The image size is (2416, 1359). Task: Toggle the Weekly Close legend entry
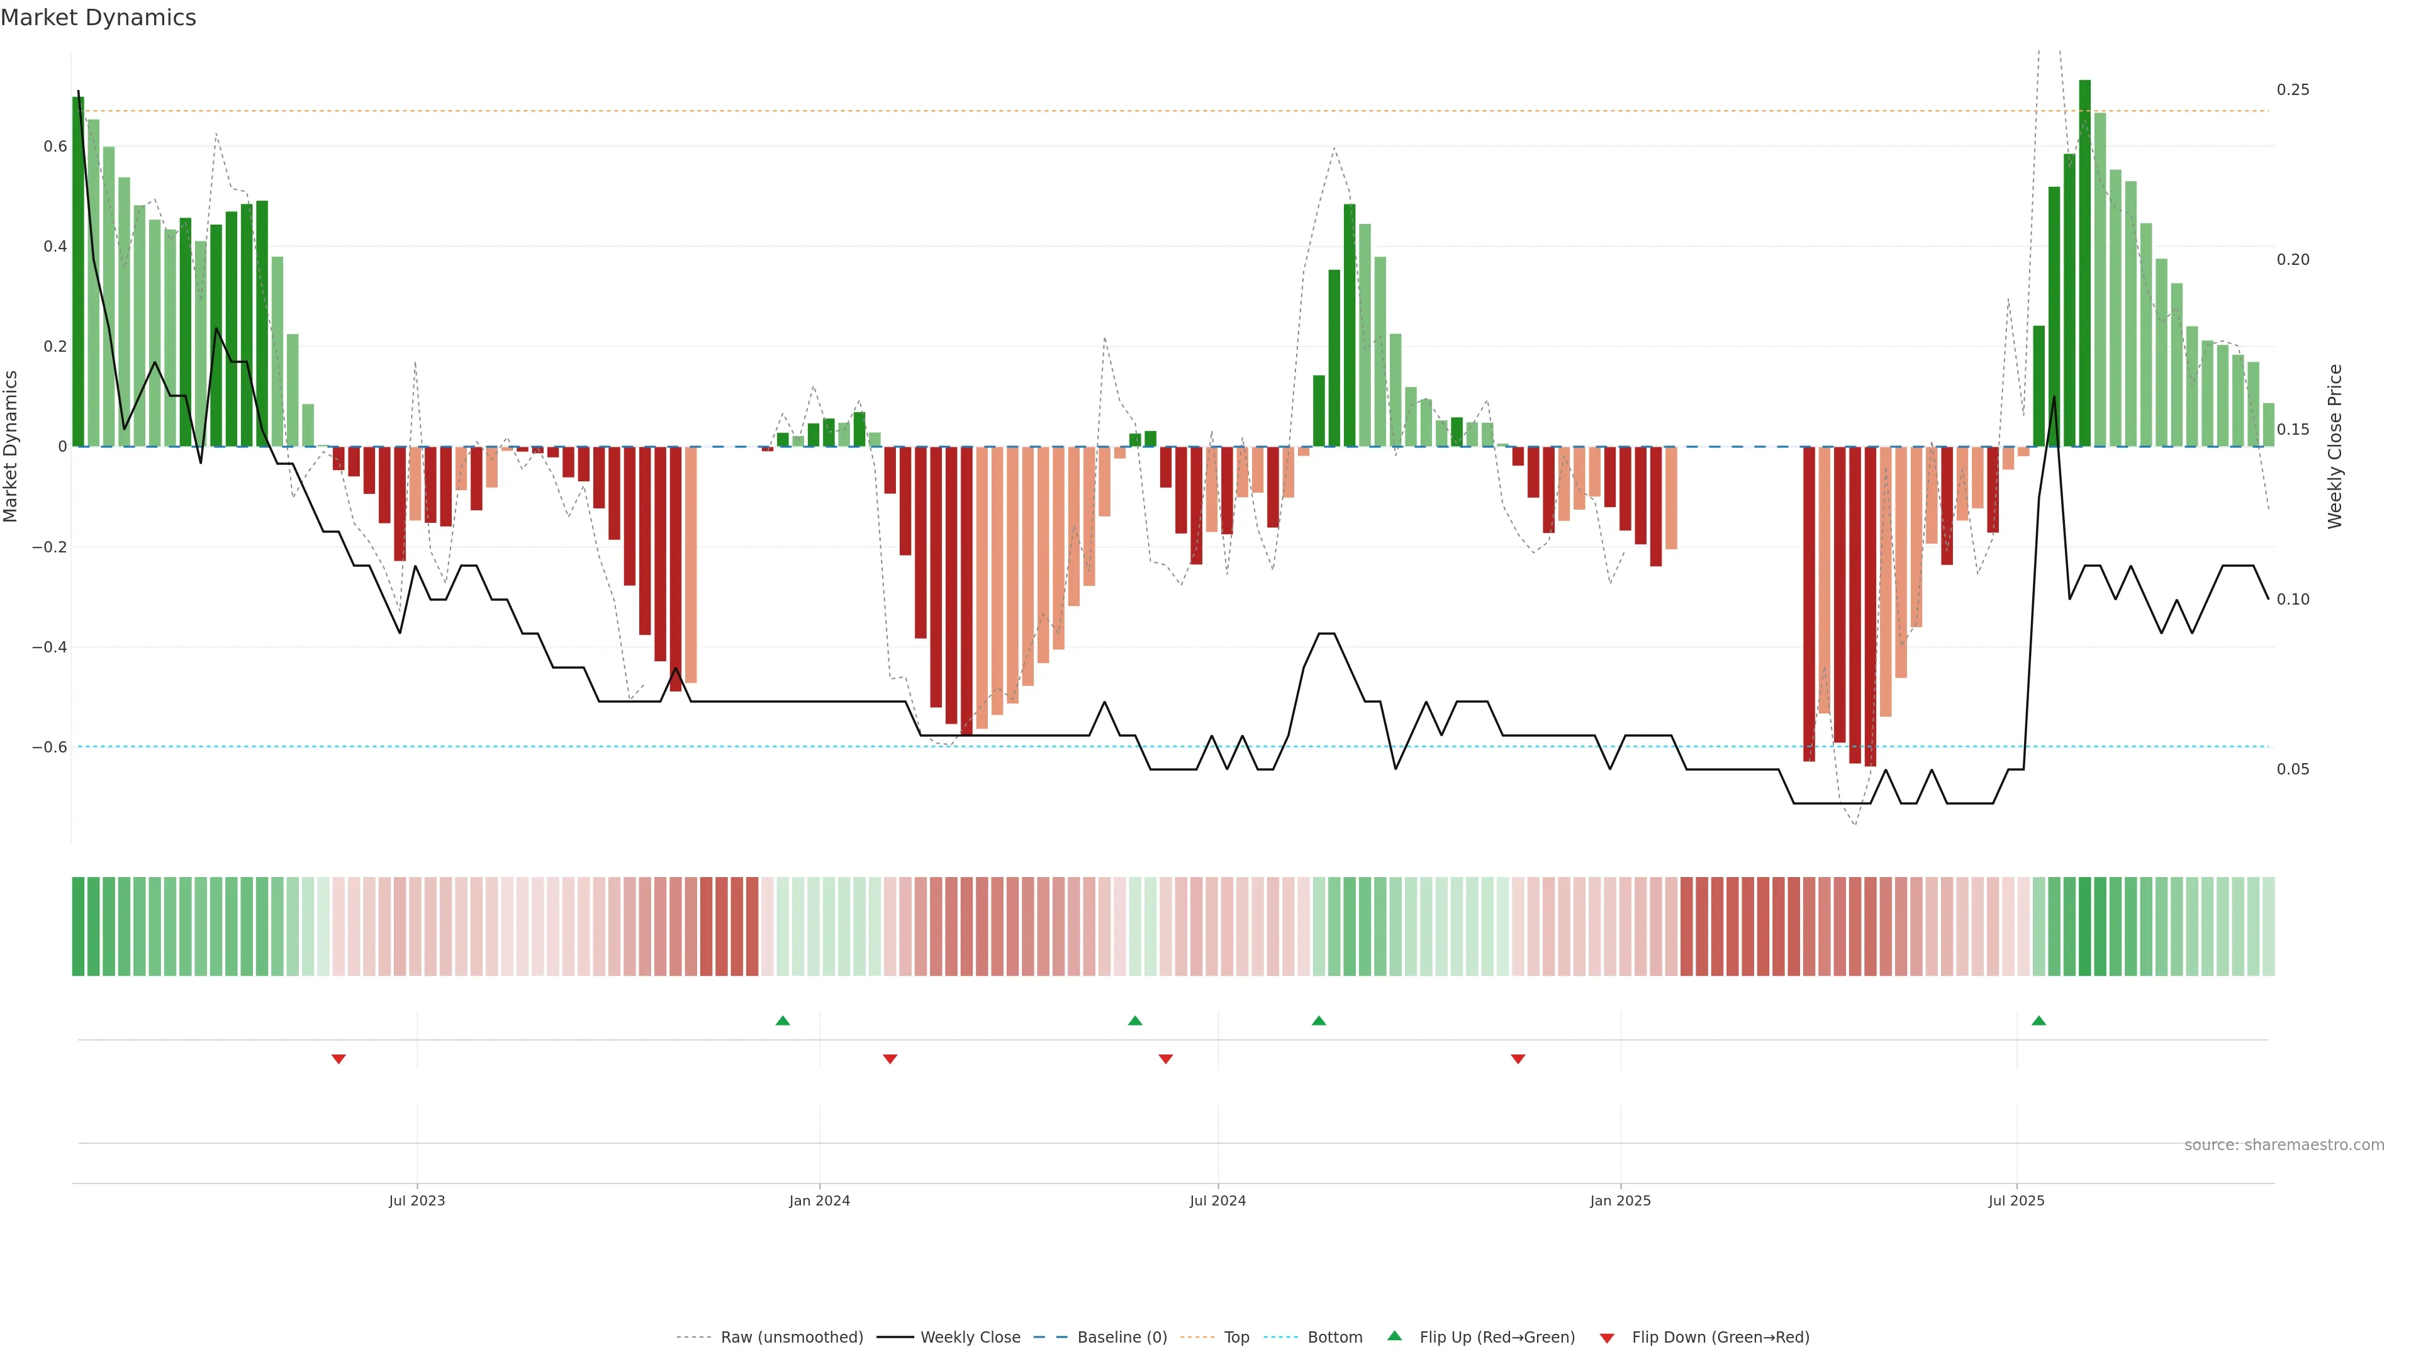[x=970, y=1338]
